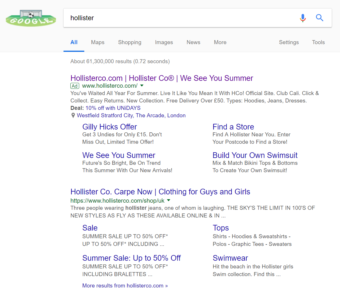The image size is (340, 296).
Task: Switch to the Images tab
Action: tap(164, 42)
